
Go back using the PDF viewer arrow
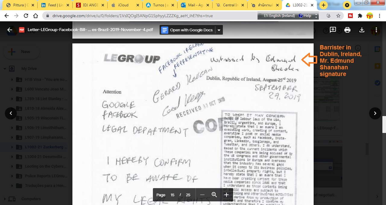10,30
